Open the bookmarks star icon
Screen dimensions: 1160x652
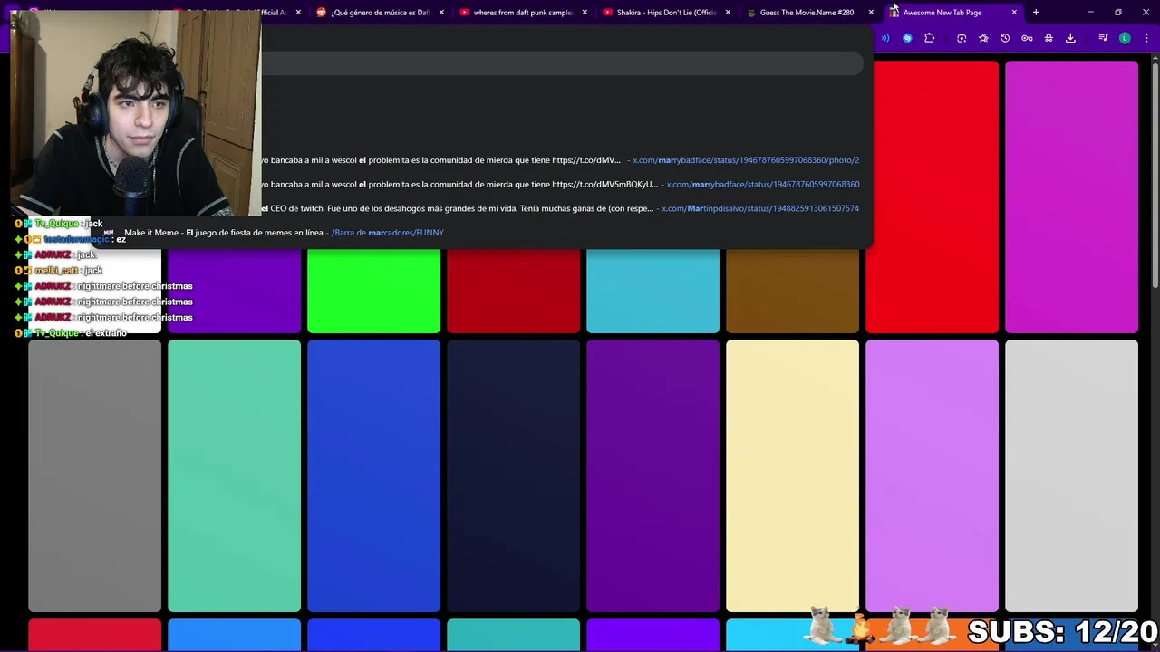[x=983, y=38]
